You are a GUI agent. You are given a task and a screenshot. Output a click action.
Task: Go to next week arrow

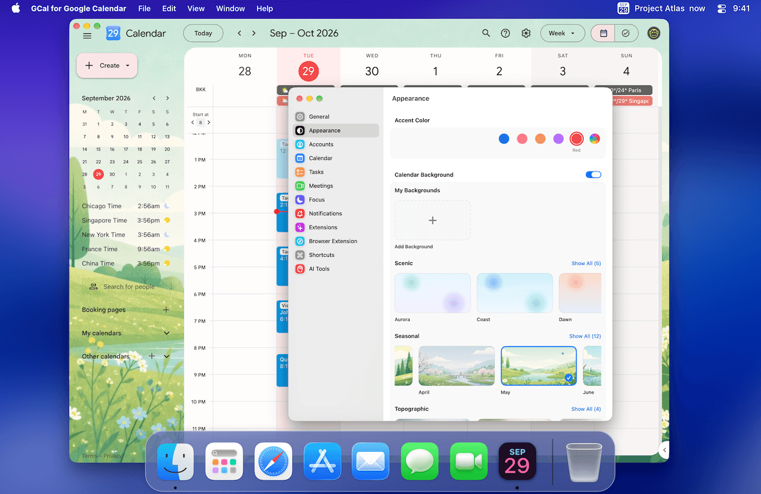253,33
